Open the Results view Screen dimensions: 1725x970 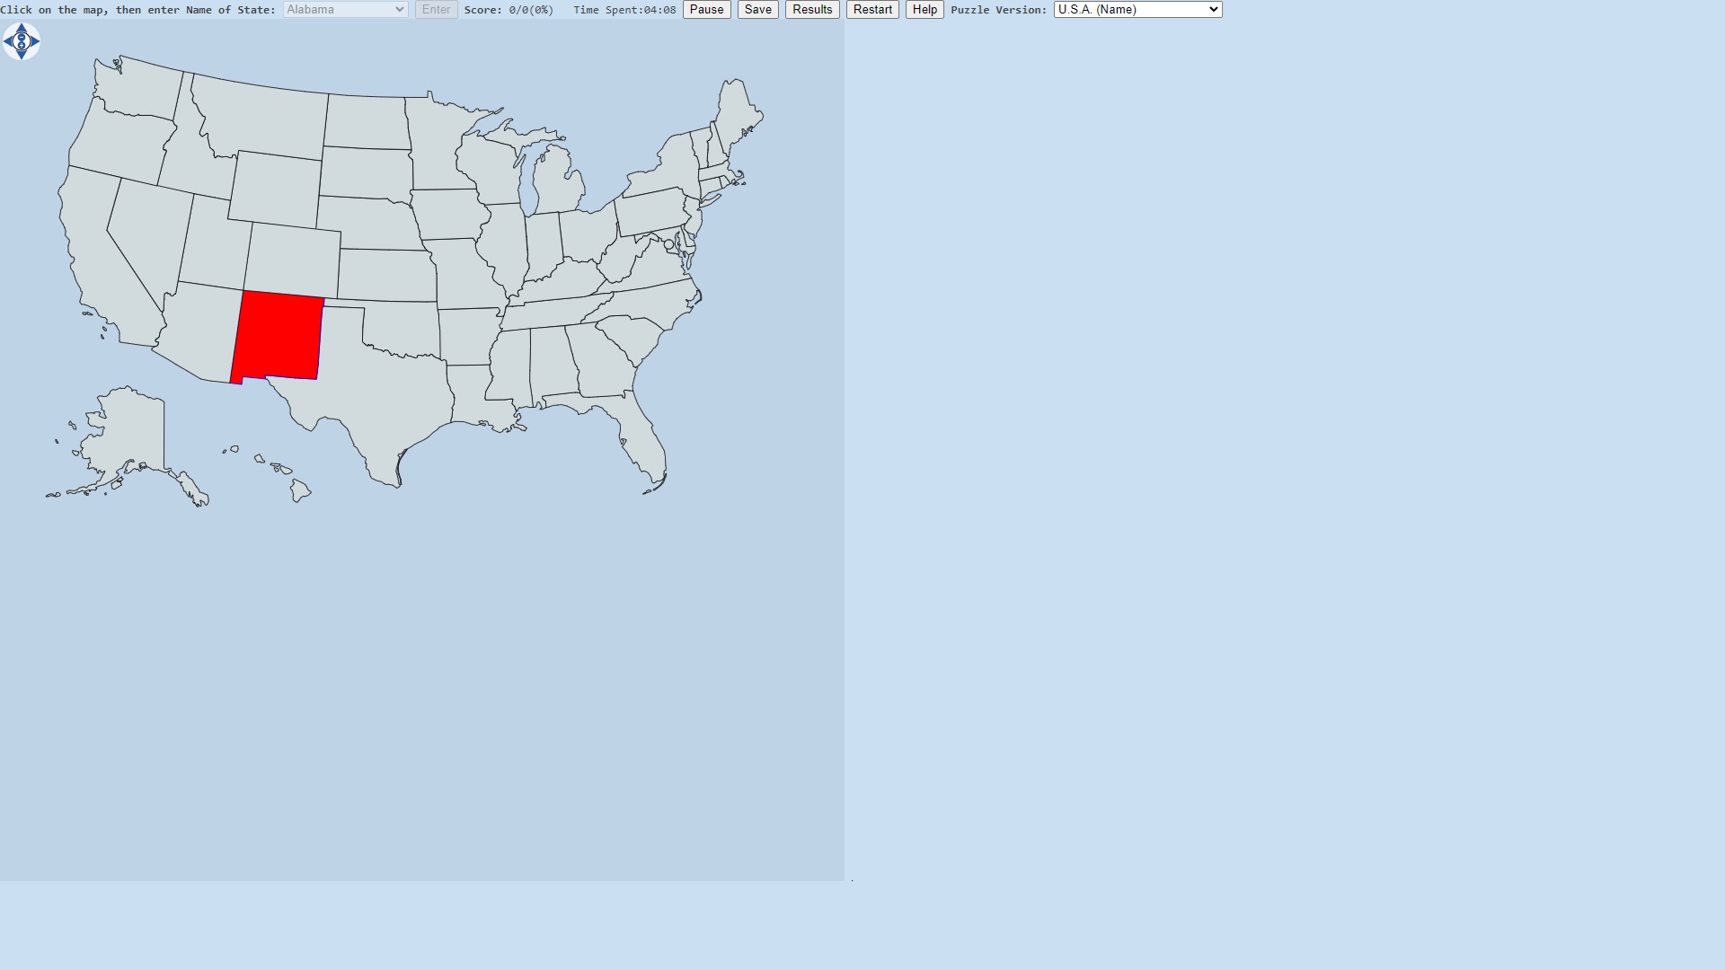pyautogui.click(x=812, y=10)
